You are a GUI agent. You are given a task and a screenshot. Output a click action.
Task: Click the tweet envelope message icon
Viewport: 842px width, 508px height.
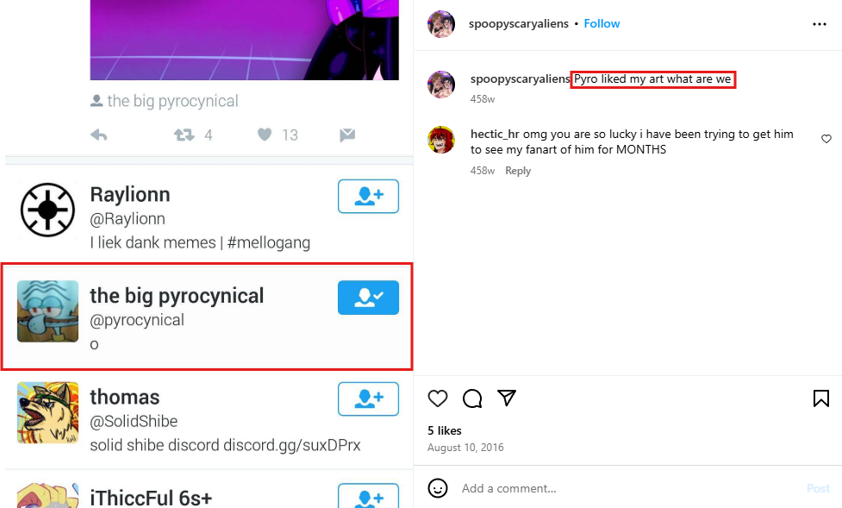(x=347, y=135)
